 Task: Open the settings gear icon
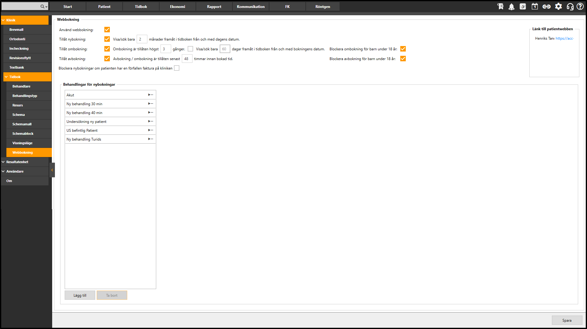click(558, 6)
